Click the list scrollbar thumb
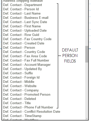This screenshot has height=122, width=91. point(87,54)
